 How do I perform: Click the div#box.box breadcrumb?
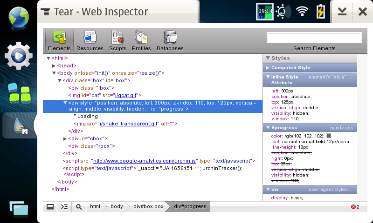148,206
